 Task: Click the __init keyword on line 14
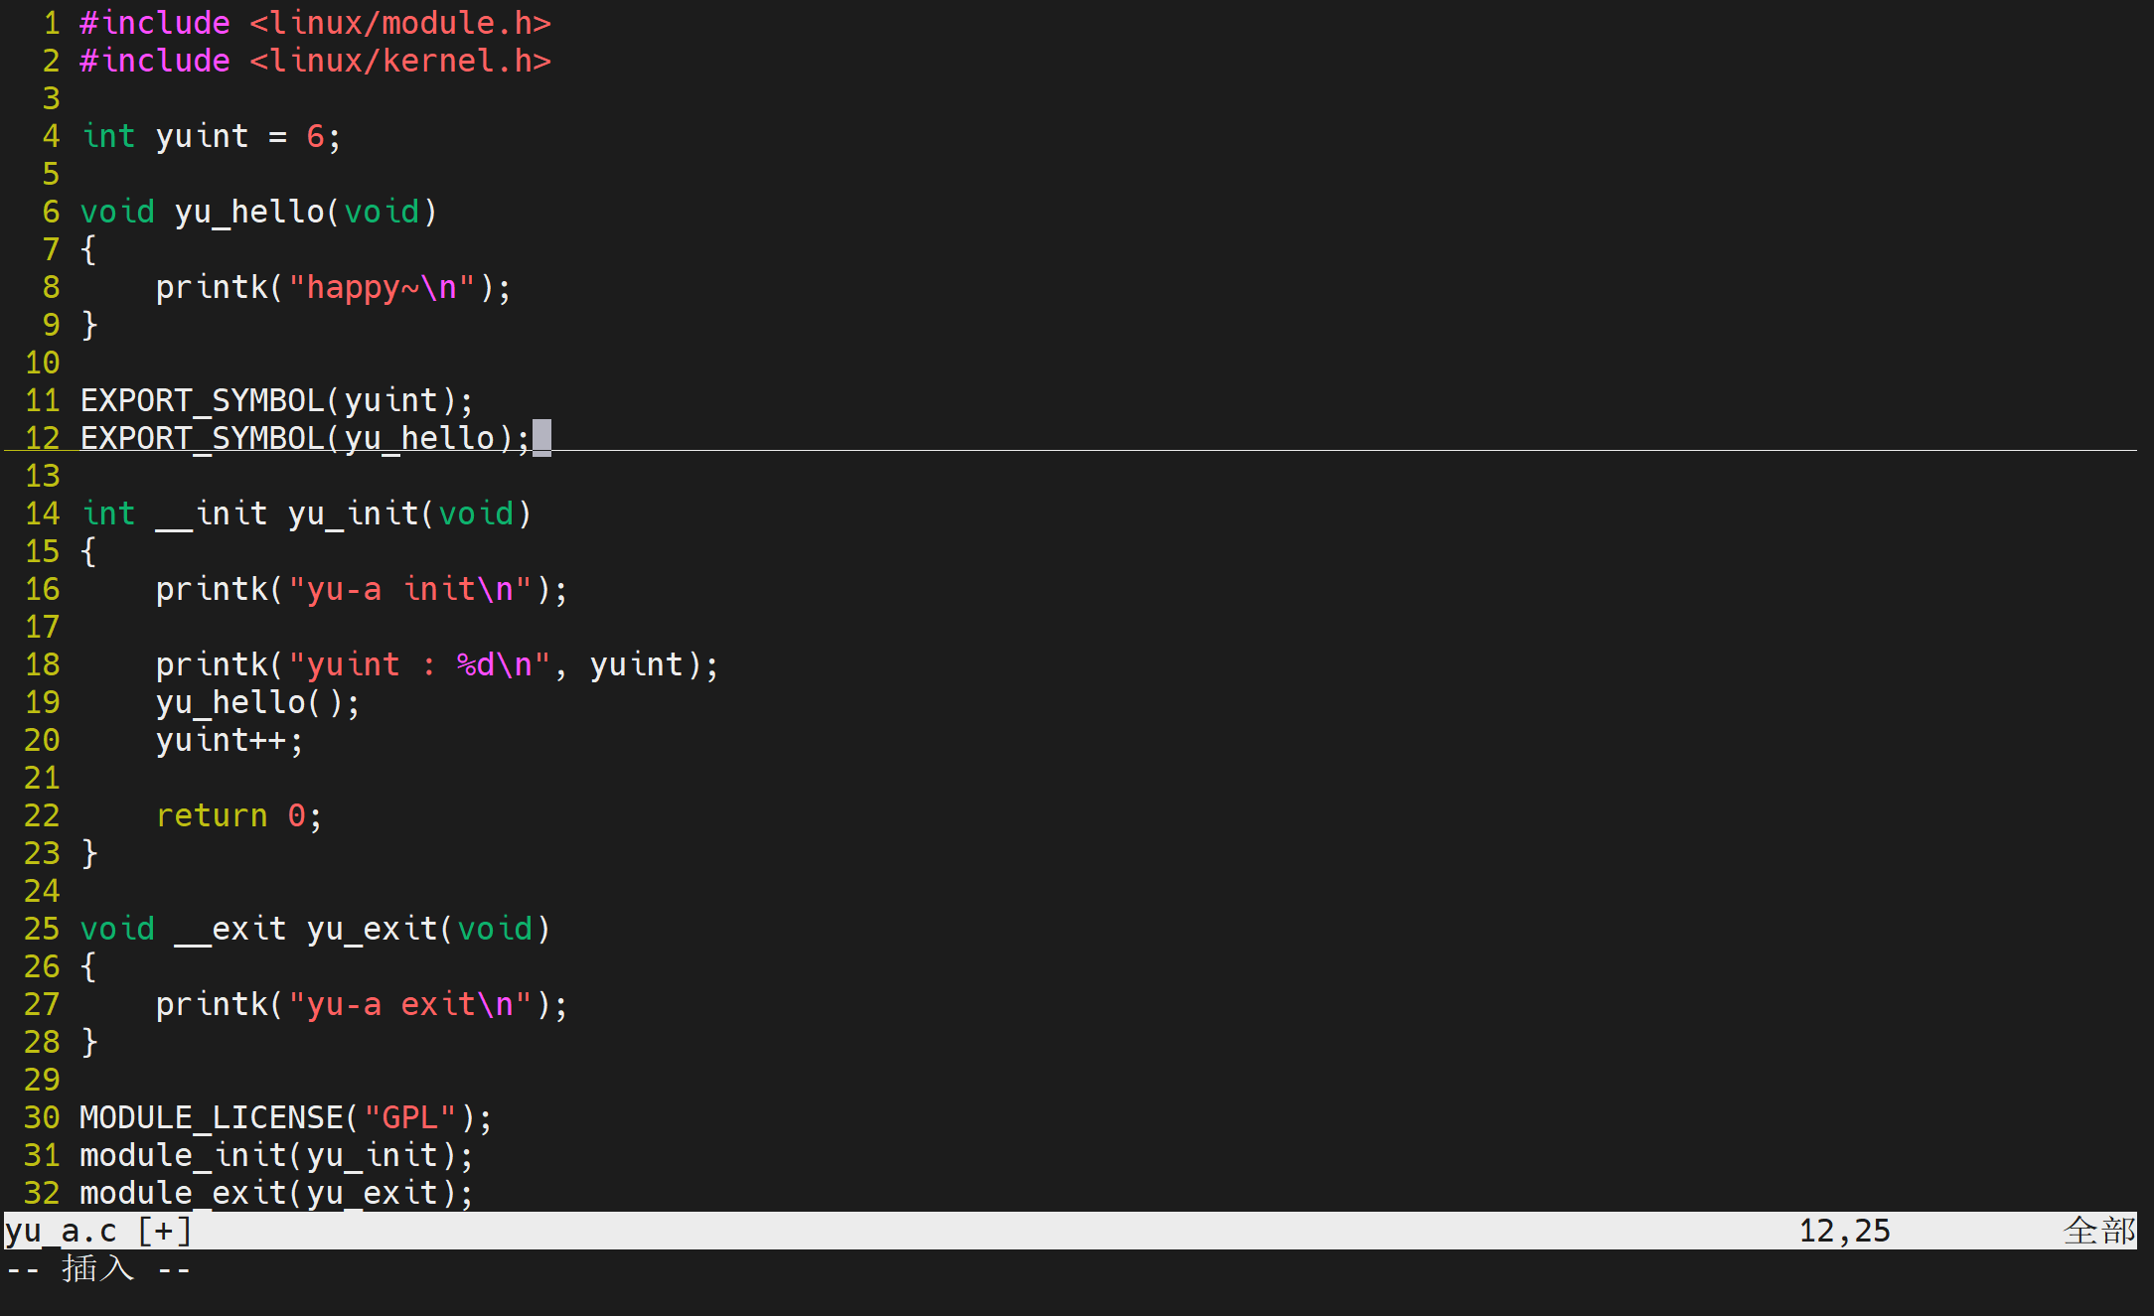pos(211,513)
